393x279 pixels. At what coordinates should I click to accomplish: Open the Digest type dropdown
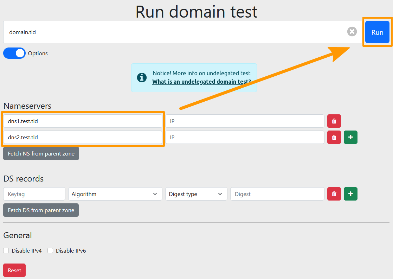(196, 194)
